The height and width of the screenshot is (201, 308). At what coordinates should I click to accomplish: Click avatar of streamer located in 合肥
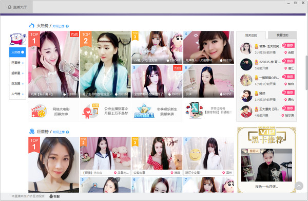coord(246,48)
